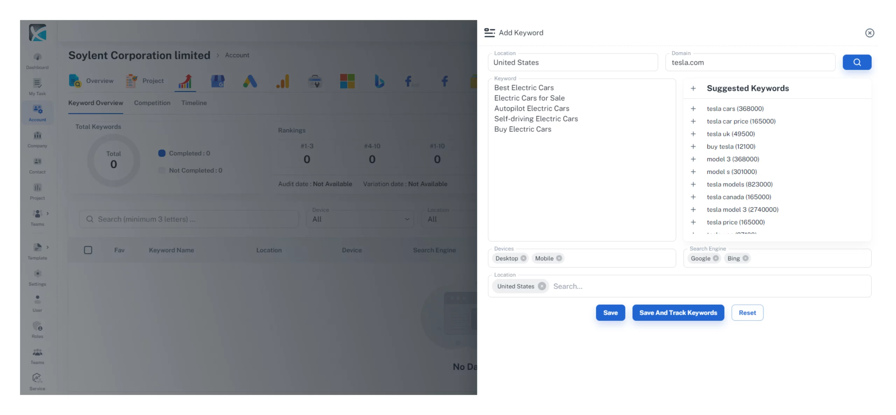896x415 pixels.
Task: Open Dashboard in the sidebar
Action: coord(37,61)
